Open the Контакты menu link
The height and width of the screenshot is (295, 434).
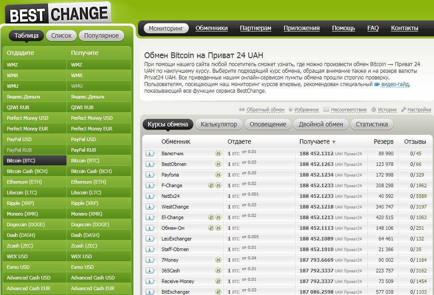click(404, 28)
